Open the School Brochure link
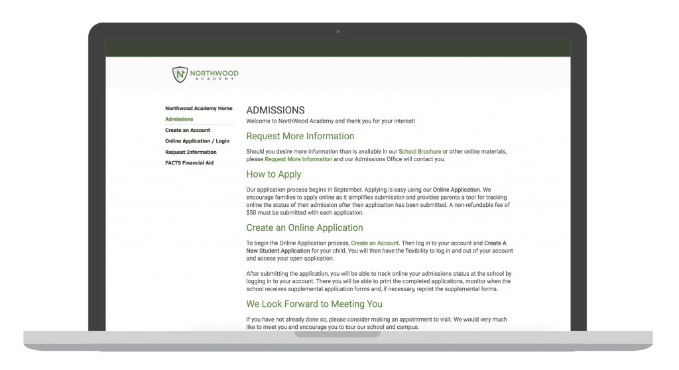 tap(420, 152)
